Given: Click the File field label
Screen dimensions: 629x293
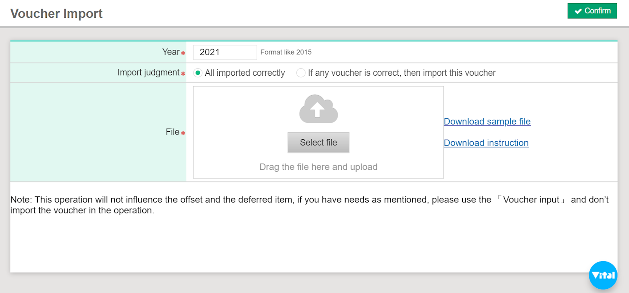Looking at the screenshot, I should 172,132.
